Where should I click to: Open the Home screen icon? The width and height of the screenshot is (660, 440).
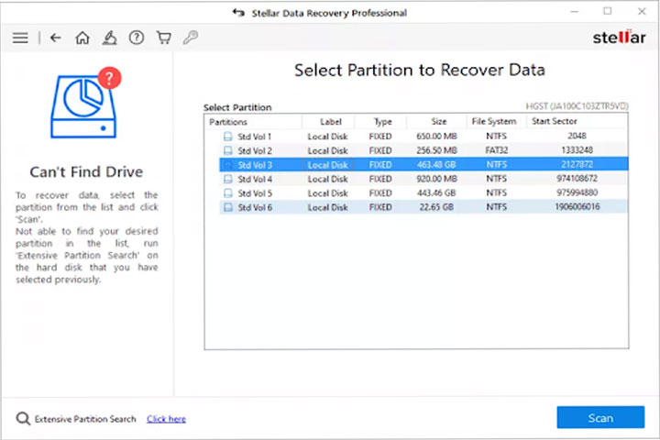pyautogui.click(x=82, y=38)
